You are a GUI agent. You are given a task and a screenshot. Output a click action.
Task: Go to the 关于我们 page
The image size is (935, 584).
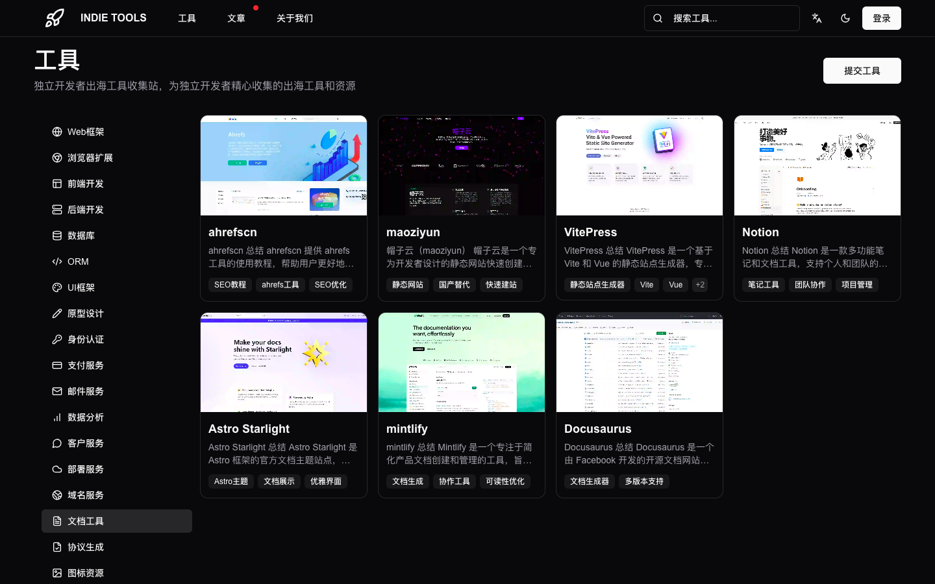(x=295, y=18)
